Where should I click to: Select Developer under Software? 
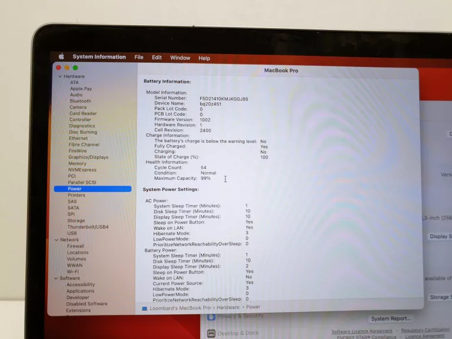click(x=78, y=297)
